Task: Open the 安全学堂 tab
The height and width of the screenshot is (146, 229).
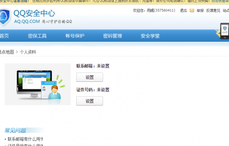Action: pos(150,36)
